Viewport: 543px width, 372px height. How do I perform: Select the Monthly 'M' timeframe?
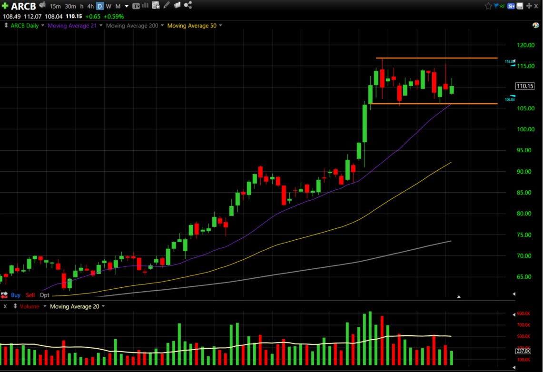(x=118, y=6)
